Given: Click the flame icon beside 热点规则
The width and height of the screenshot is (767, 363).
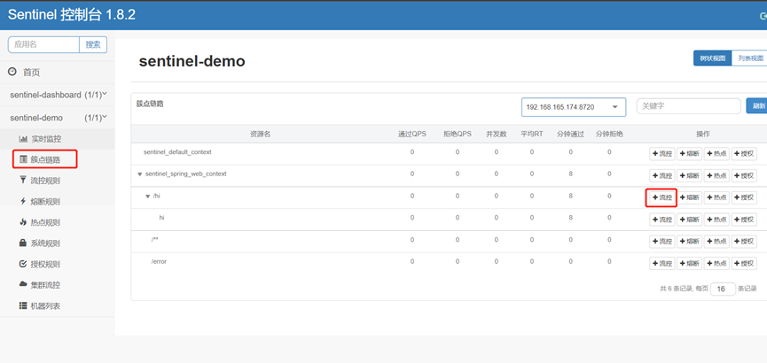Looking at the screenshot, I should pos(23,222).
